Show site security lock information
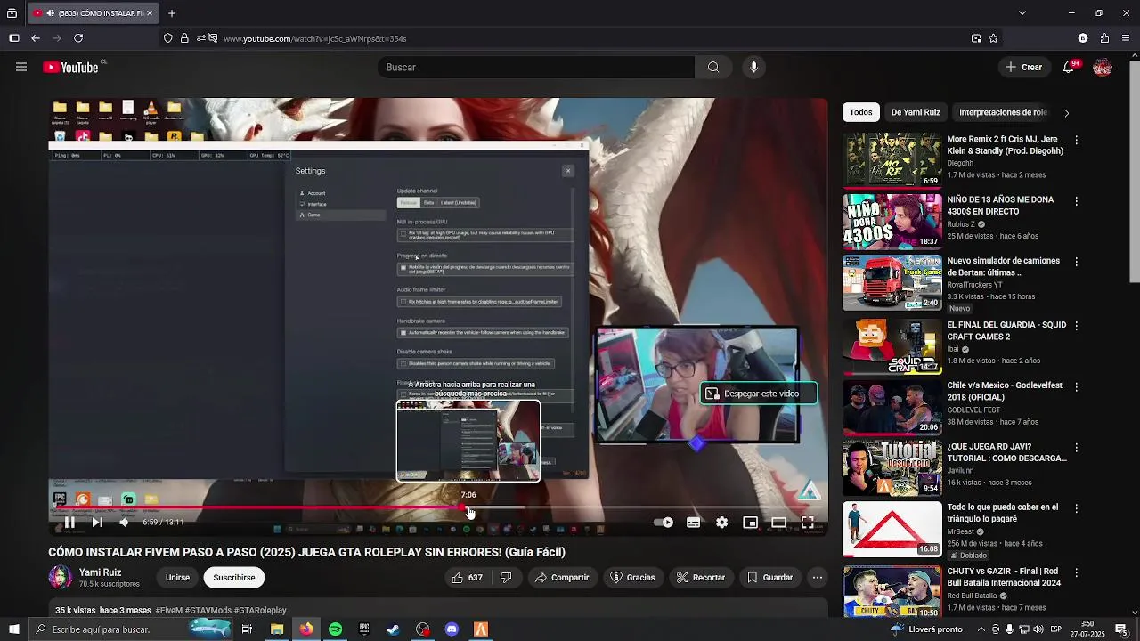The width and height of the screenshot is (1140, 641). (x=183, y=38)
